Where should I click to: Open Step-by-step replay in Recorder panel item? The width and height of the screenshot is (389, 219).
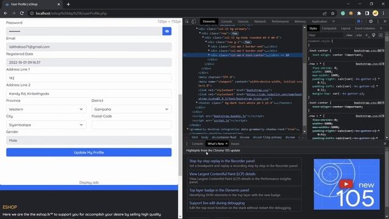point(222,161)
